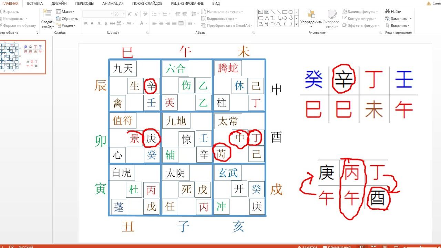
Task: Open the Выделить select menu
Action: pos(398,25)
